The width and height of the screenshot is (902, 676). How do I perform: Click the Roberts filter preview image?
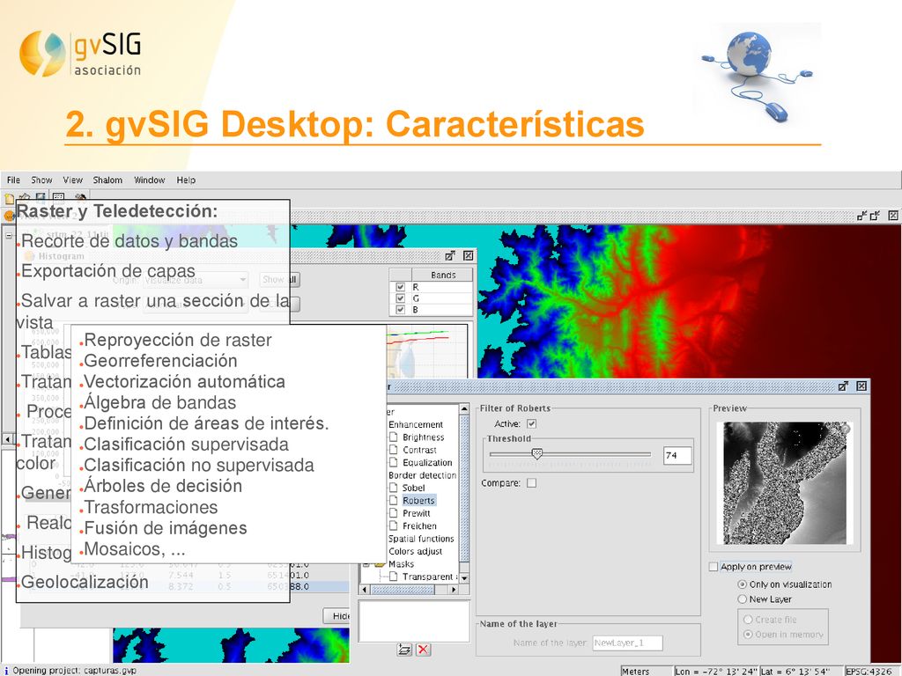coord(785,483)
